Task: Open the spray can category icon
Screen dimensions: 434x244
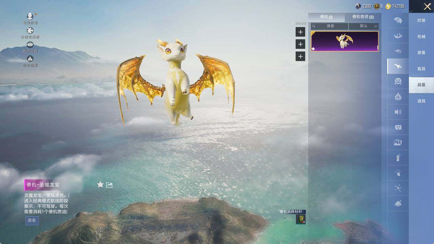Action: pos(398,158)
